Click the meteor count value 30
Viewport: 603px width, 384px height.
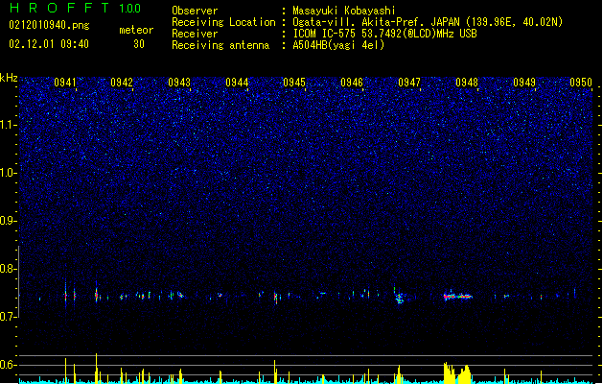click(x=139, y=44)
